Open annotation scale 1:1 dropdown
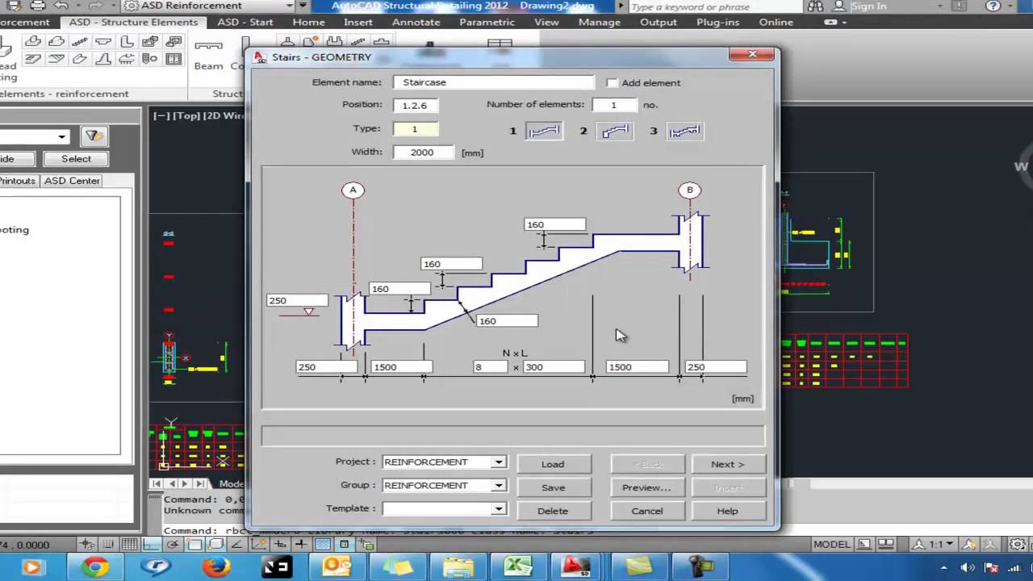The height and width of the screenshot is (581, 1033). click(x=950, y=545)
